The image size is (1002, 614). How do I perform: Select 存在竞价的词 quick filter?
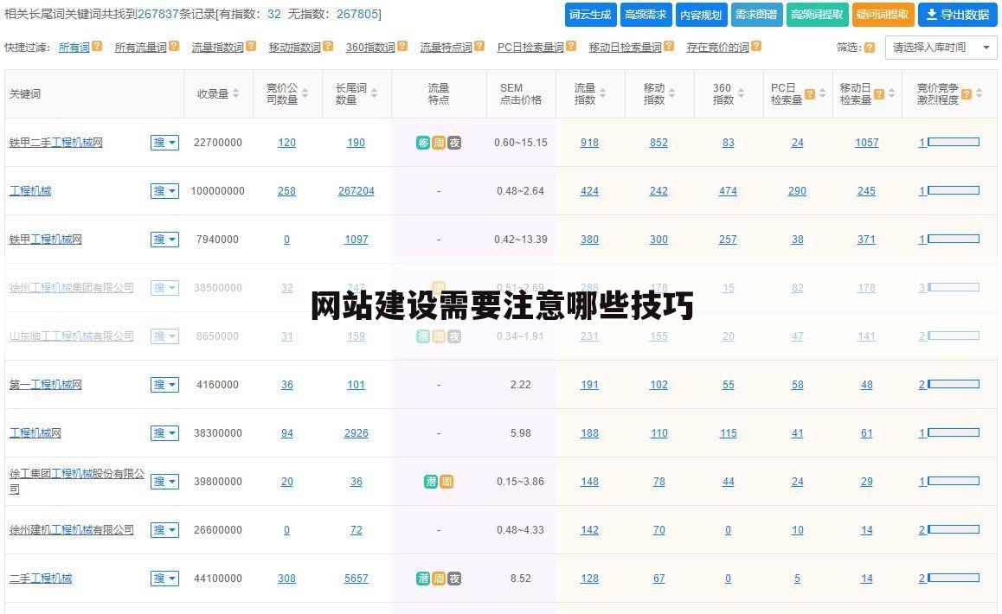pyautogui.click(x=717, y=48)
